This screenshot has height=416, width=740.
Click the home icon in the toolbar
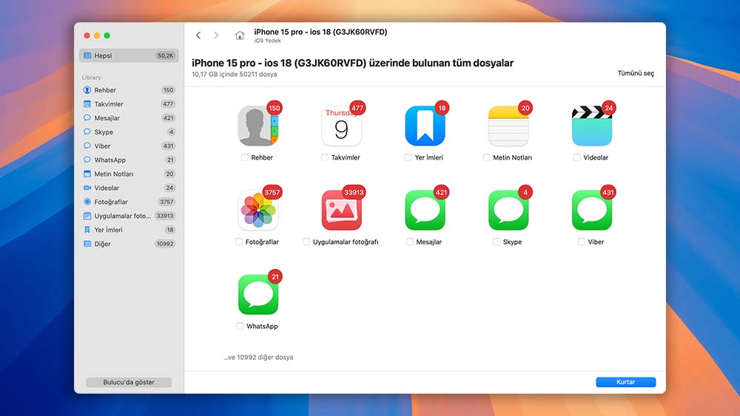(240, 35)
